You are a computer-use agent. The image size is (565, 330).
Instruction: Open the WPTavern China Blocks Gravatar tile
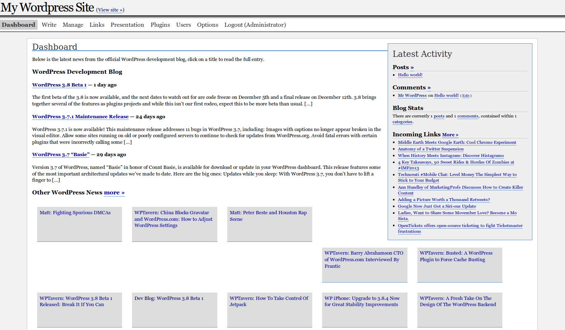click(x=173, y=219)
